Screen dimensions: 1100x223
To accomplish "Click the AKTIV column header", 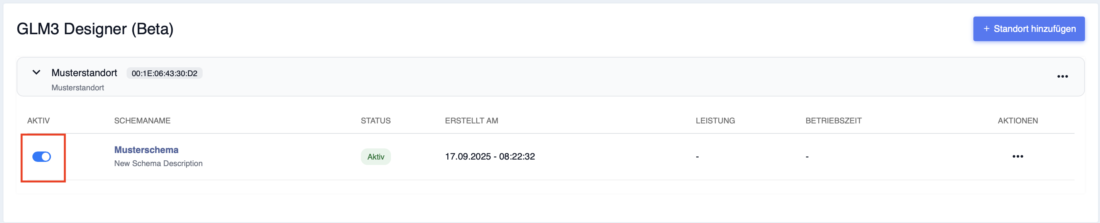I will (x=39, y=121).
